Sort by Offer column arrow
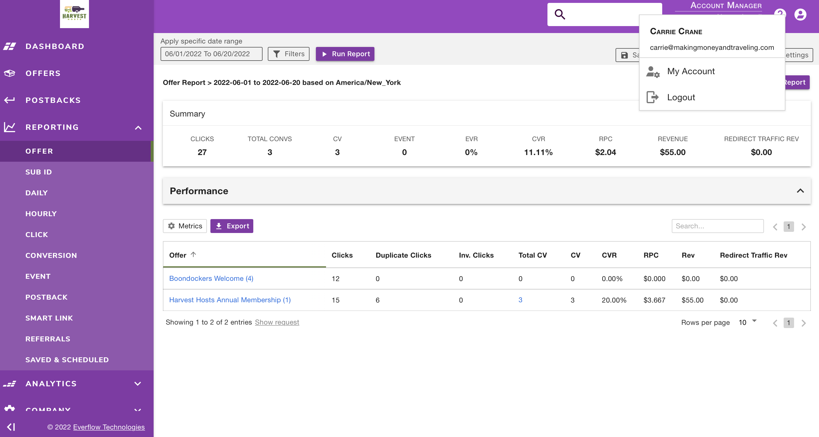 pyautogui.click(x=193, y=254)
